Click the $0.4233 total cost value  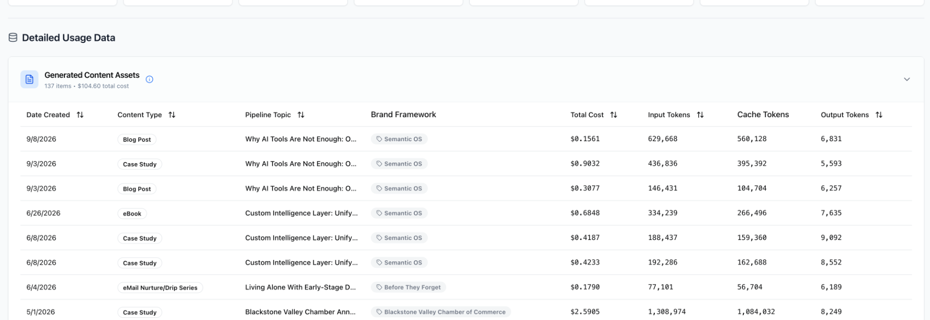coord(585,262)
